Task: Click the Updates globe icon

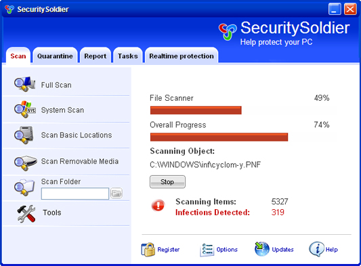Action: [261, 249]
